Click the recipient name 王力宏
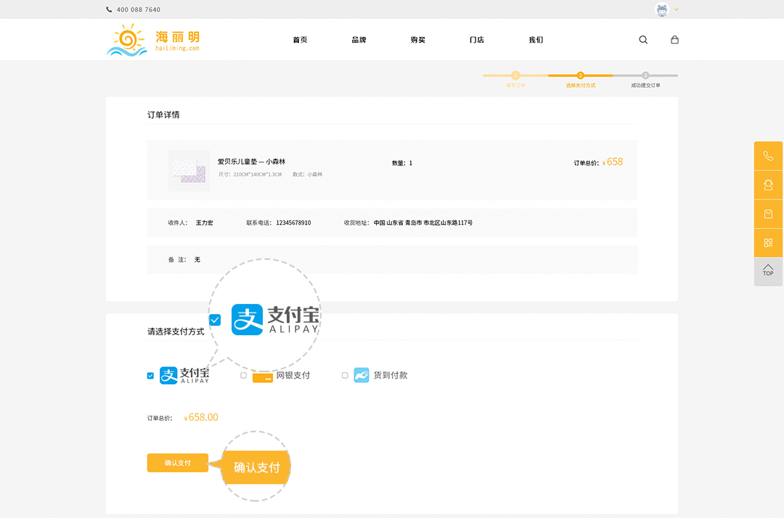784x518 pixels. pyautogui.click(x=205, y=223)
